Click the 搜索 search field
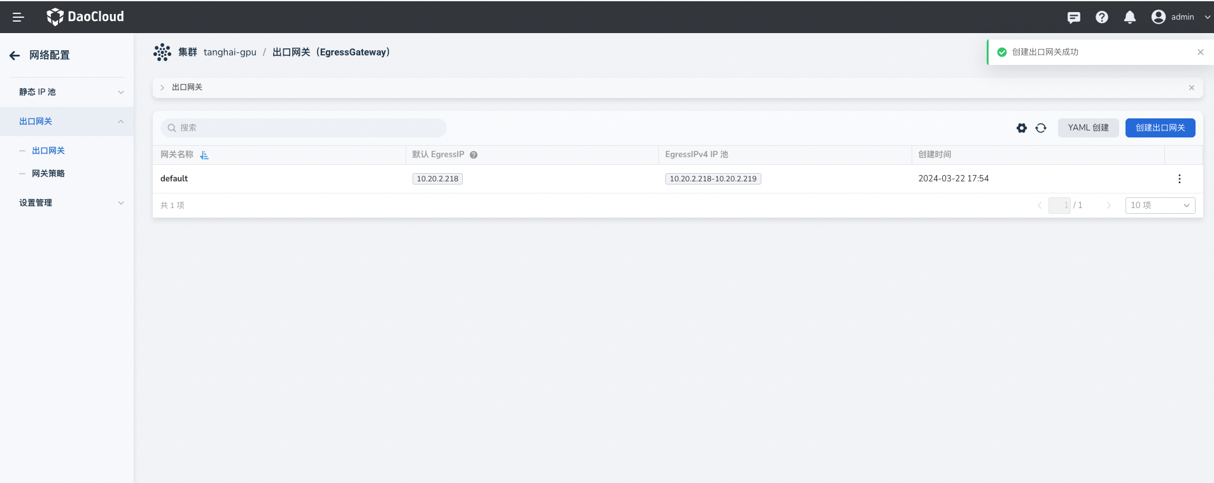The height and width of the screenshot is (483, 1214). 304,128
